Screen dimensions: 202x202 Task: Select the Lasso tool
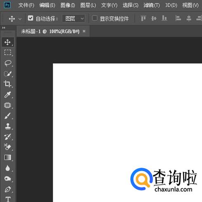(7, 63)
